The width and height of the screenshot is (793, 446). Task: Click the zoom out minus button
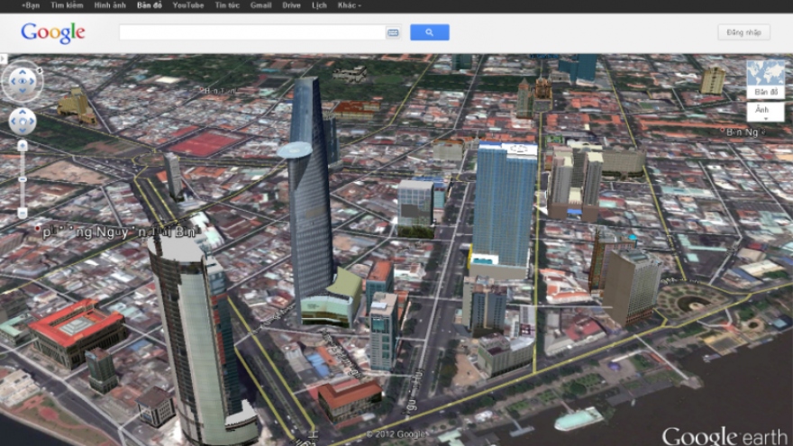tap(23, 213)
